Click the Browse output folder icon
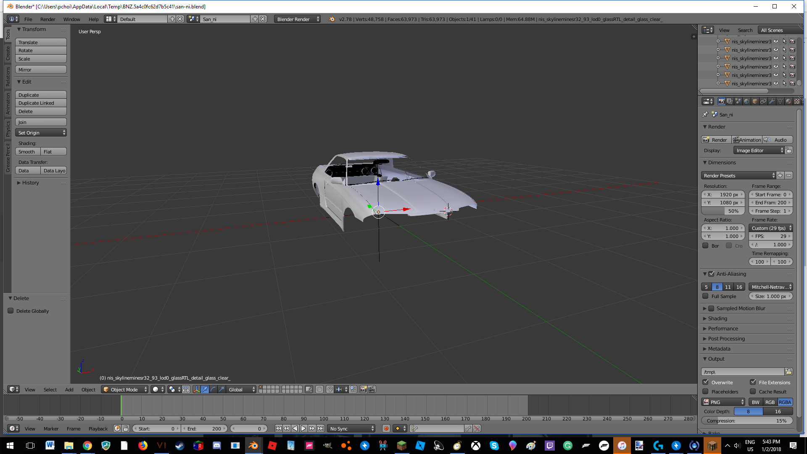Screen dimensions: 807x454 tap(789, 372)
